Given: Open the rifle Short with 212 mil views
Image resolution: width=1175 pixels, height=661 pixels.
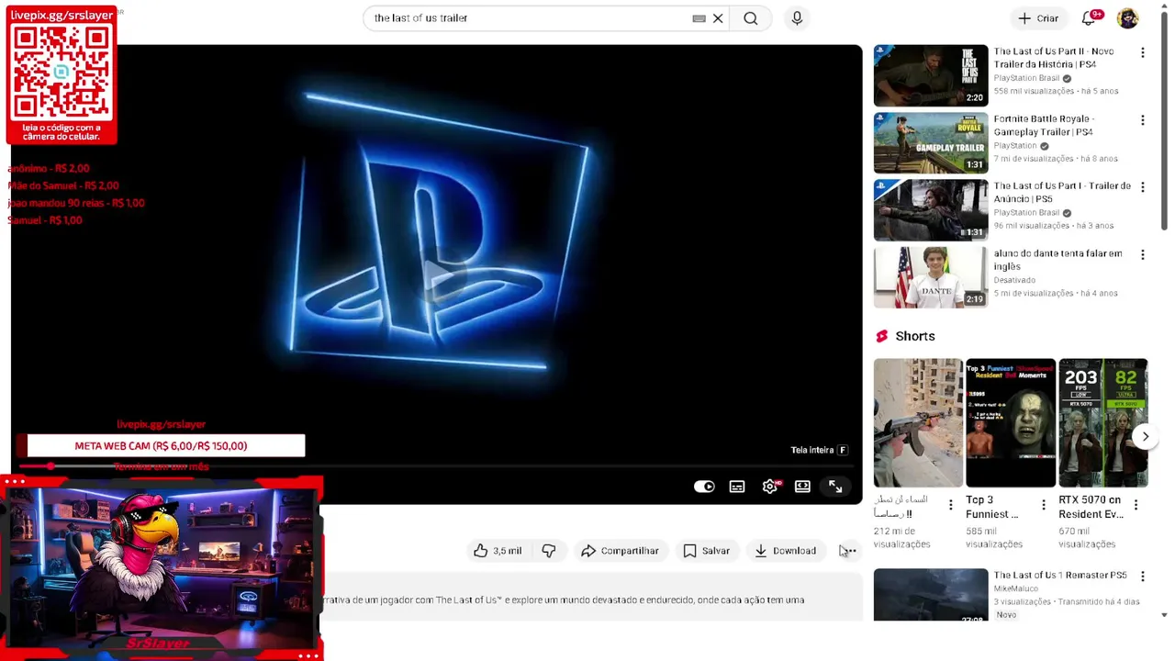Looking at the screenshot, I should (918, 422).
